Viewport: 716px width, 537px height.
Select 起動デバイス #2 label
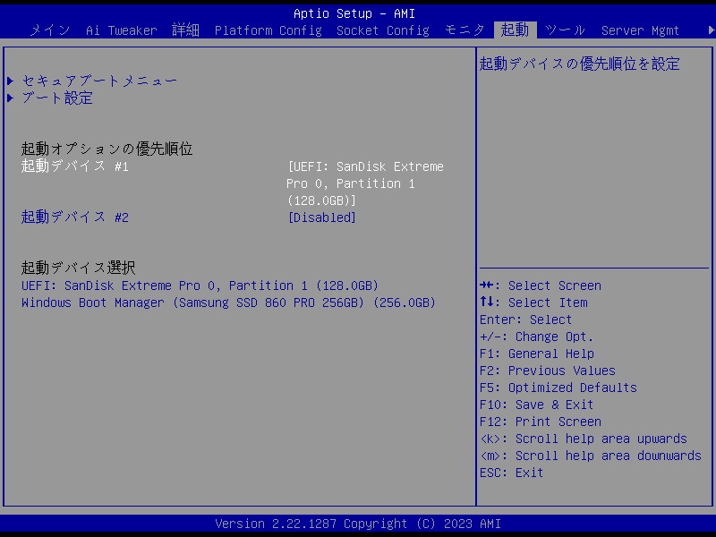coord(75,217)
